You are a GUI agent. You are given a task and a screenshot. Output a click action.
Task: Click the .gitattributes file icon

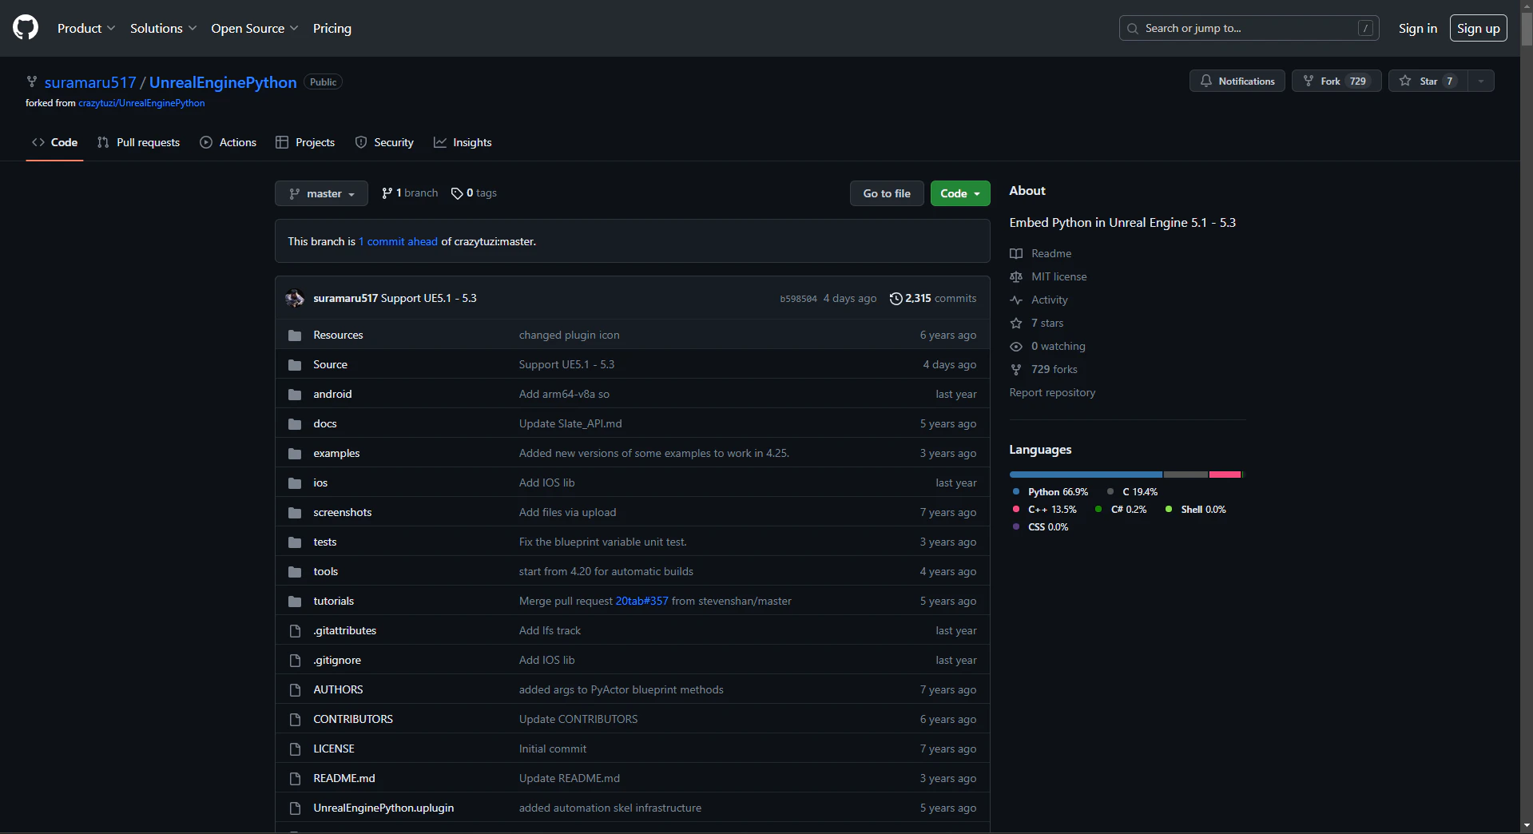pyautogui.click(x=295, y=631)
